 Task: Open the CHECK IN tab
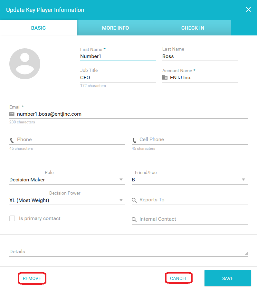193,28
